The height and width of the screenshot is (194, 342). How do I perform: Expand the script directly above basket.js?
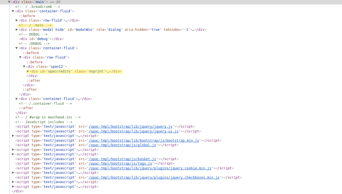(x=13, y=154)
